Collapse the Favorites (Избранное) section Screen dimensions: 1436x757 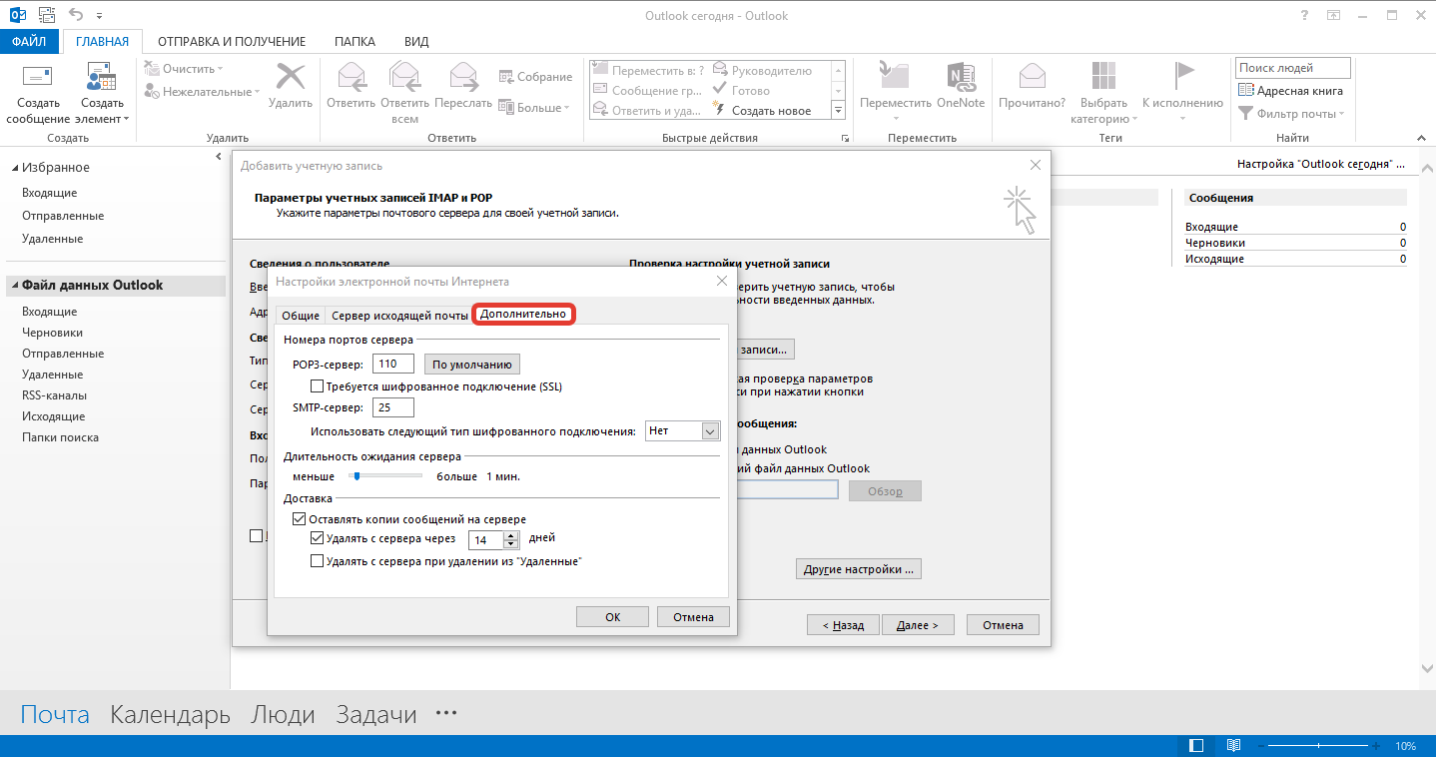[14, 168]
